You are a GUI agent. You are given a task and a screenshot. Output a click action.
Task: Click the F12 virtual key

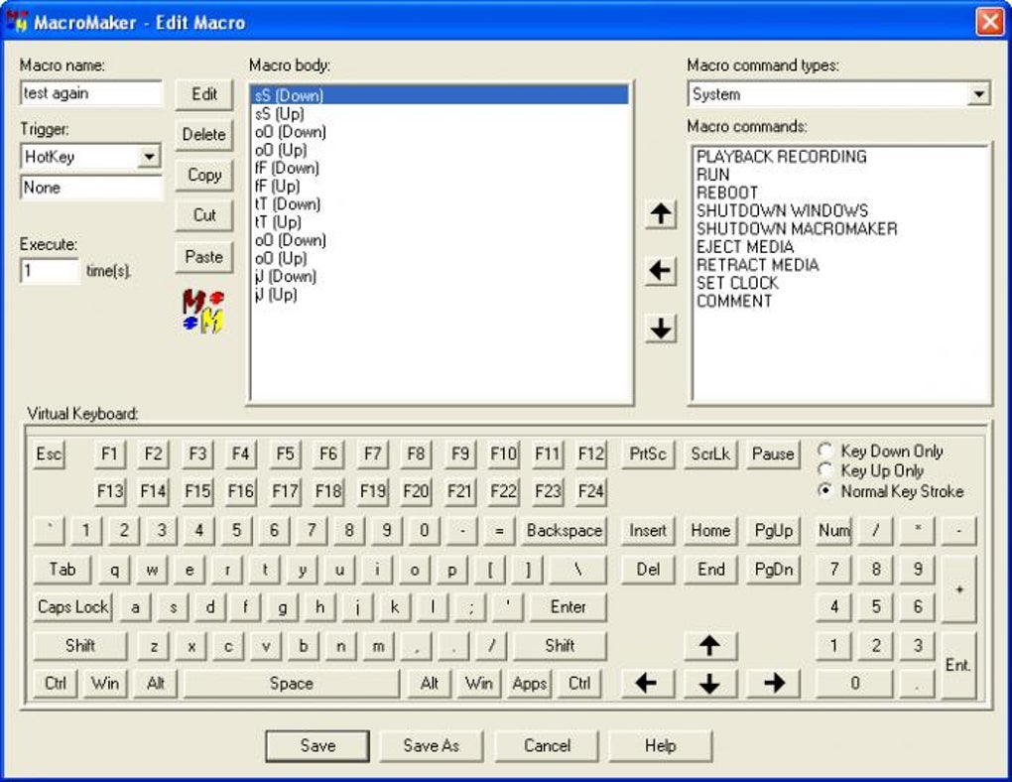[x=590, y=454]
